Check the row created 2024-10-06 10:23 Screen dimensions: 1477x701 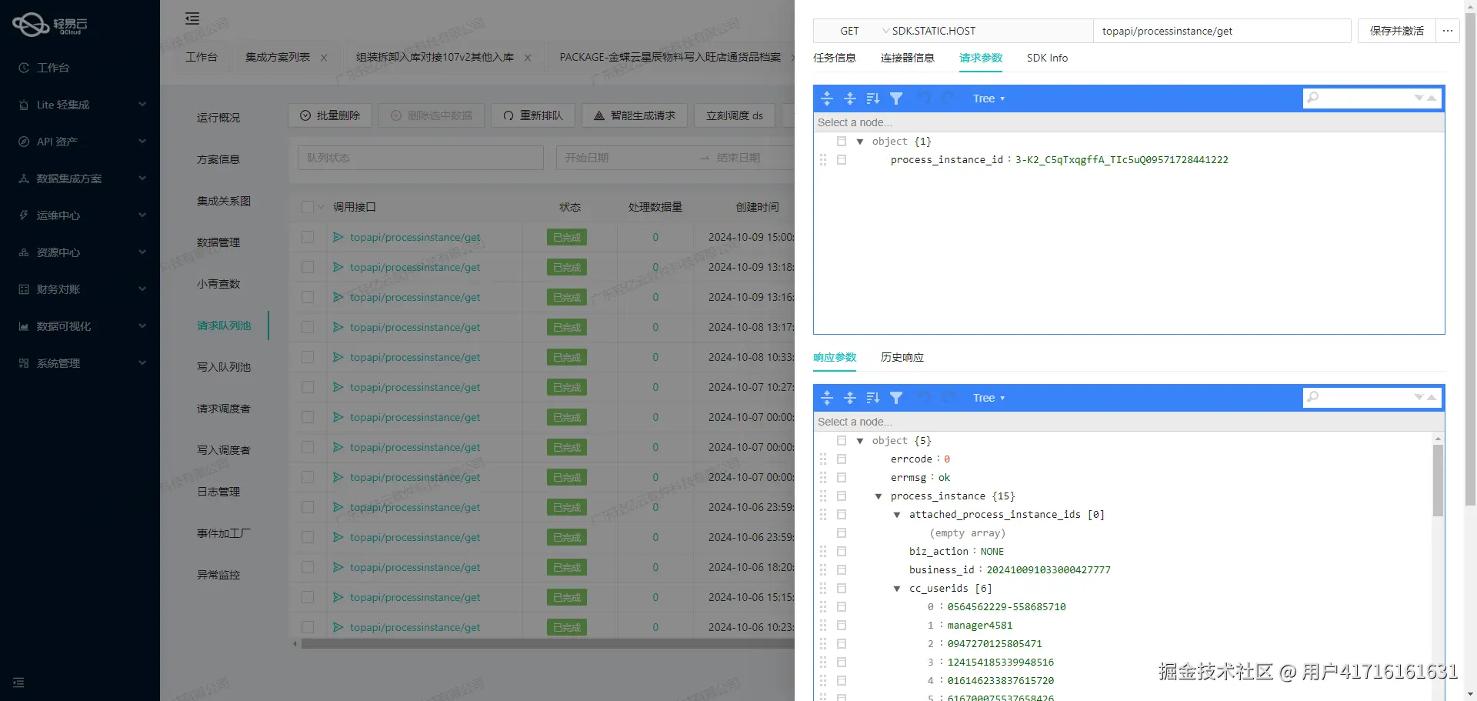[x=308, y=627]
